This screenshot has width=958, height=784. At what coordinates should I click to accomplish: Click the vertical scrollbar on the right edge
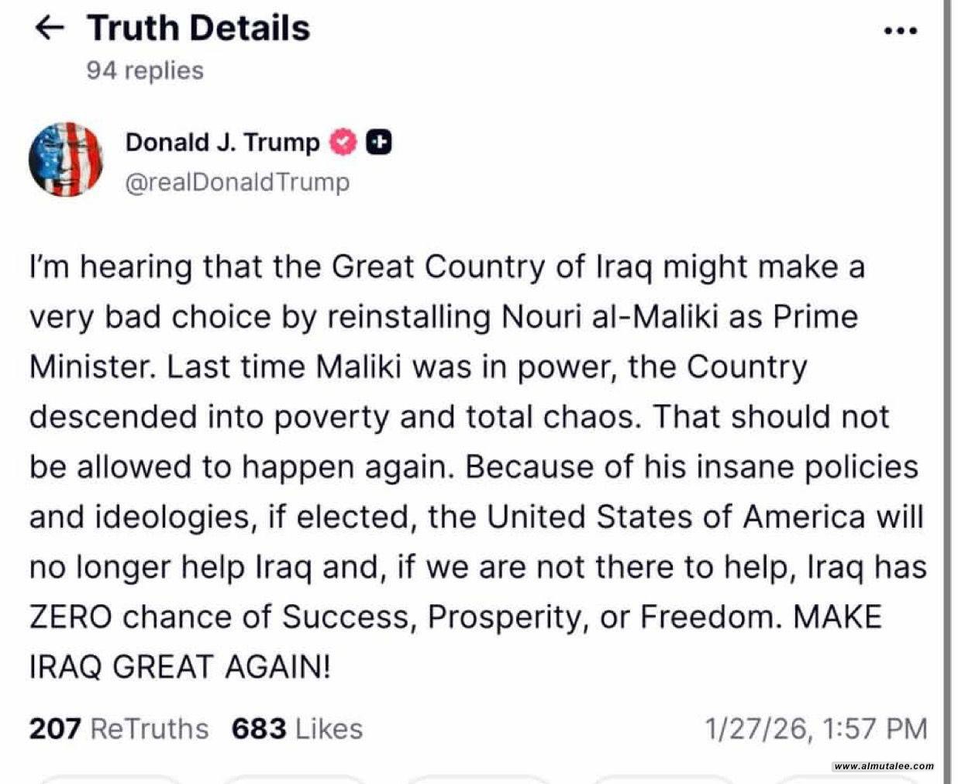click(x=947, y=387)
